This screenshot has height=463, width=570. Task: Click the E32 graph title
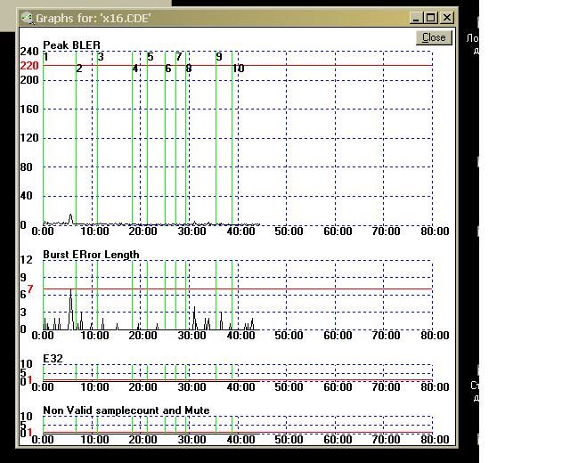[x=52, y=360]
